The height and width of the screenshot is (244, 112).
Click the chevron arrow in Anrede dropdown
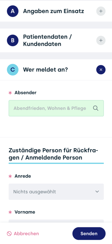(x=97, y=191)
